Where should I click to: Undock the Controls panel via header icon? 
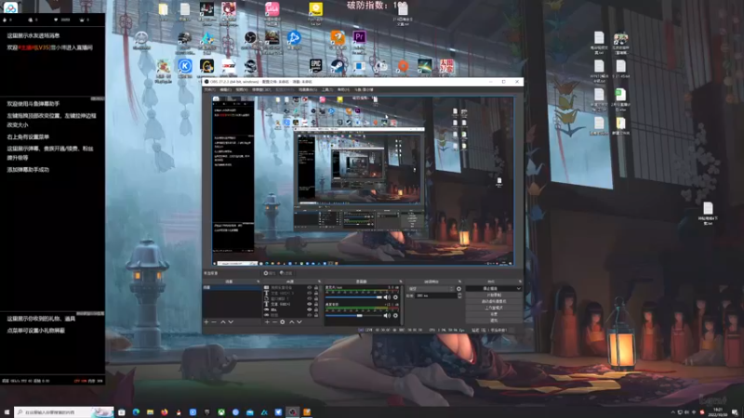(521, 281)
